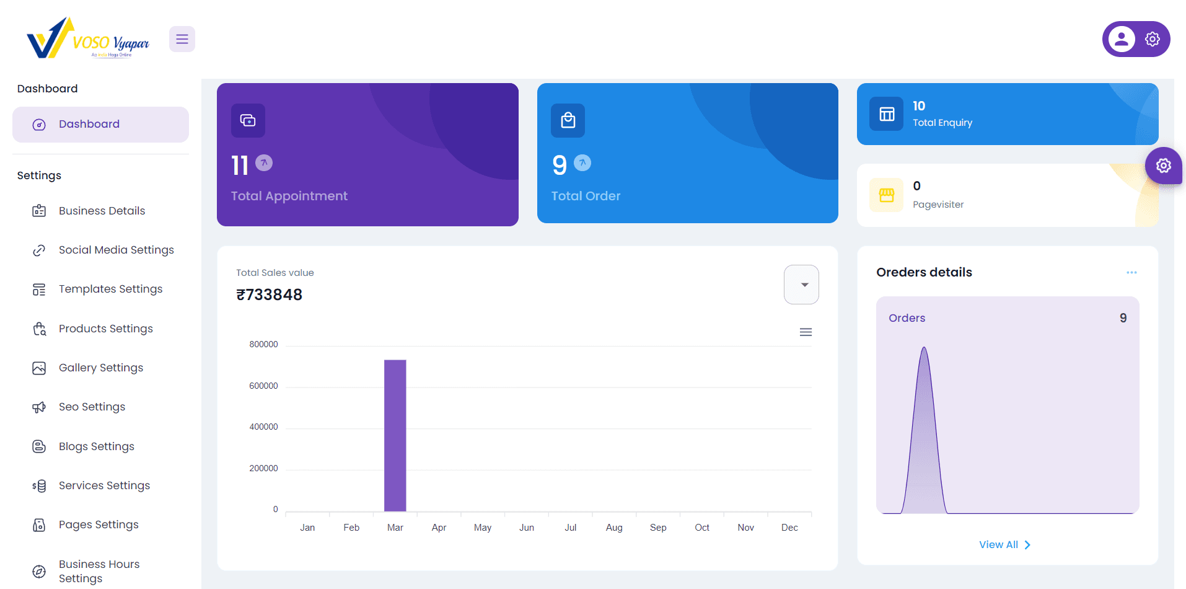Click the VOSO Vyapar logo
This screenshot has height=589, width=1186.
pos(88,38)
